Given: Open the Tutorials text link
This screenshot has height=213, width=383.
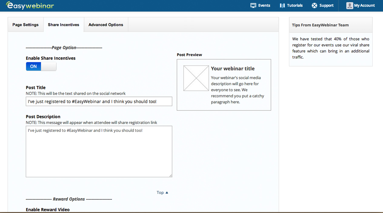Looking at the screenshot, I should pyautogui.click(x=295, y=5).
